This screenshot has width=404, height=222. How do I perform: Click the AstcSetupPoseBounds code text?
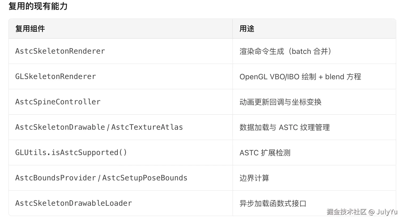(x=145, y=178)
